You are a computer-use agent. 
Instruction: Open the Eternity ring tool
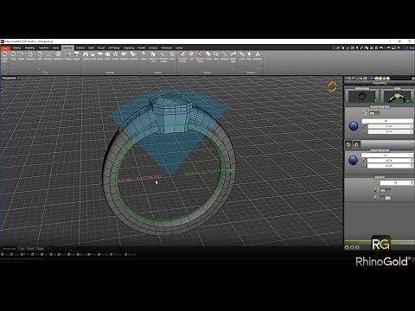(48, 55)
